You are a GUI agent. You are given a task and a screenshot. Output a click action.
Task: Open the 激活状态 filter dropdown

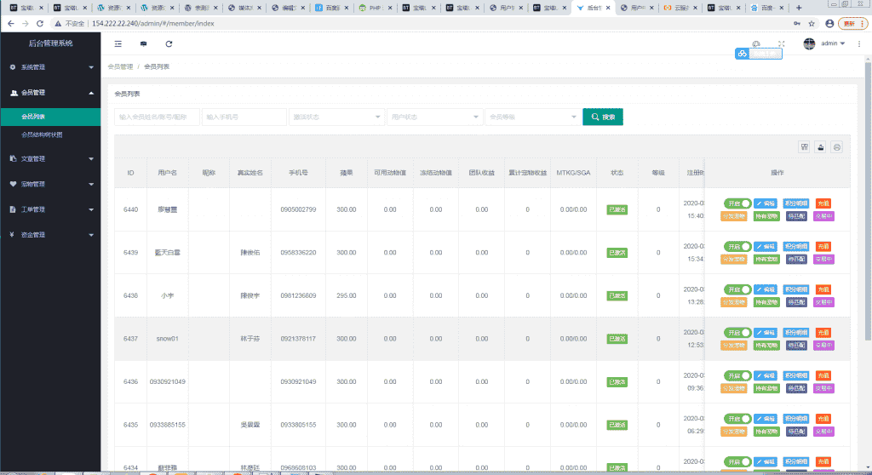coord(336,117)
